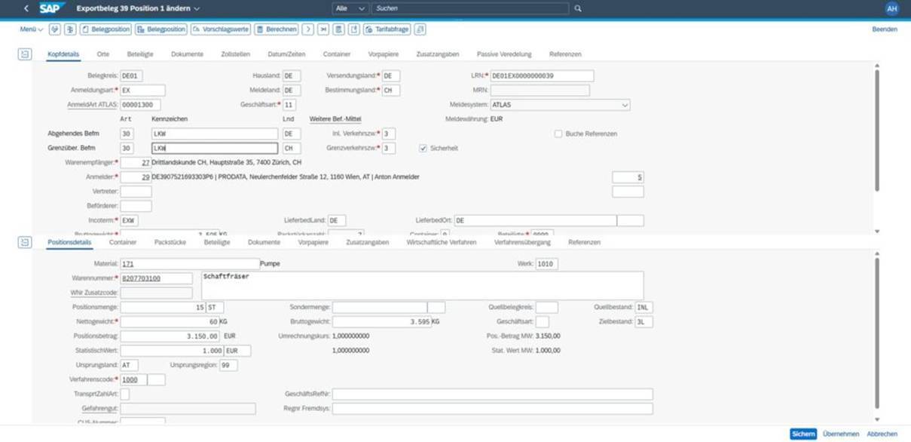
Task: Select the Positionsdetails tab
Action: point(69,242)
